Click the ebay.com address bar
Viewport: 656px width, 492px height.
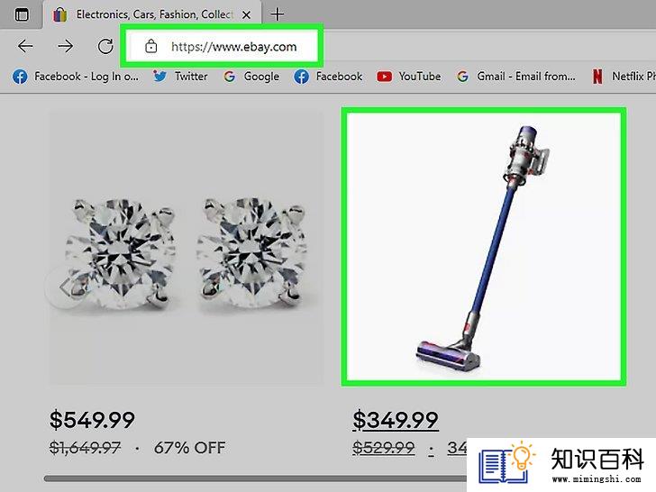coord(222,46)
